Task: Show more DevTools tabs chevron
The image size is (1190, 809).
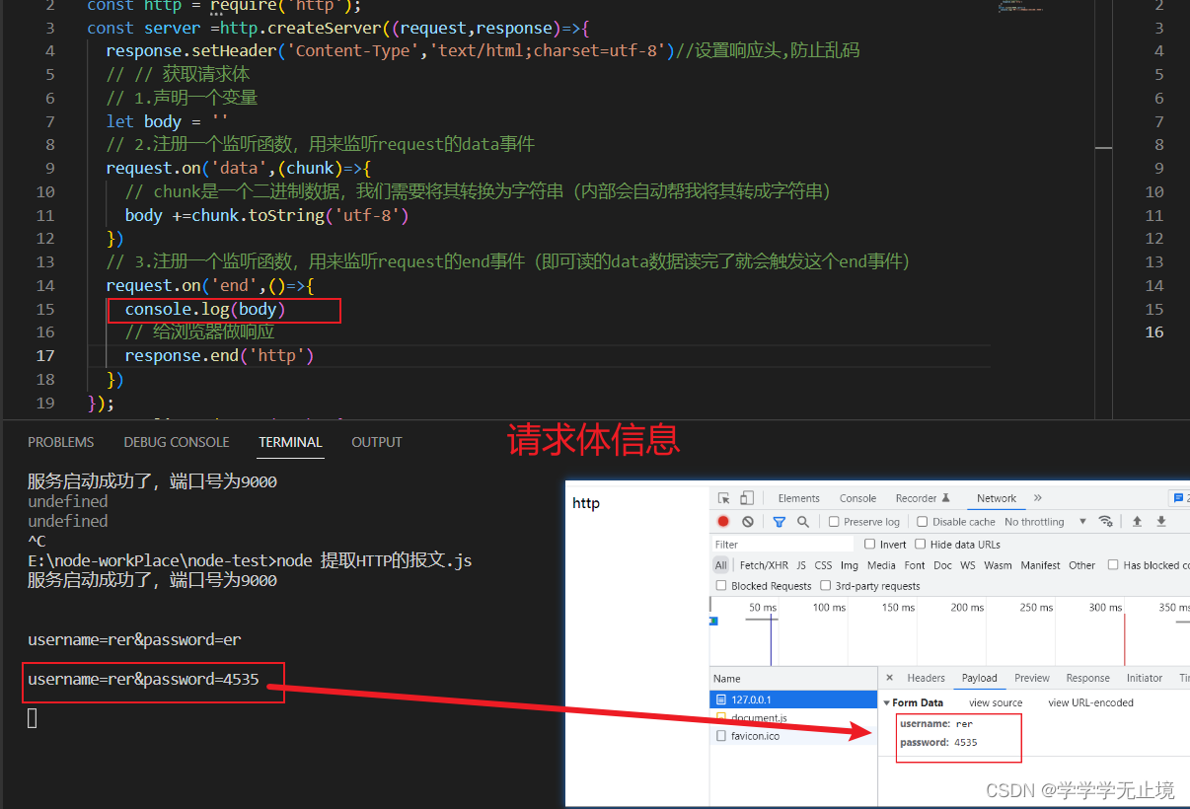Action: (x=1038, y=498)
